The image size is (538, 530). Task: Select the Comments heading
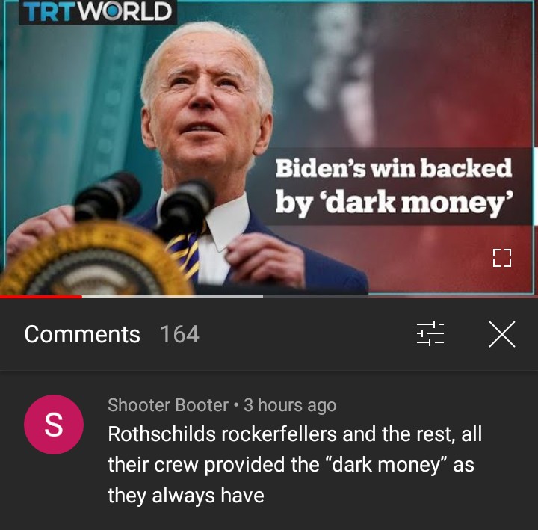(82, 334)
